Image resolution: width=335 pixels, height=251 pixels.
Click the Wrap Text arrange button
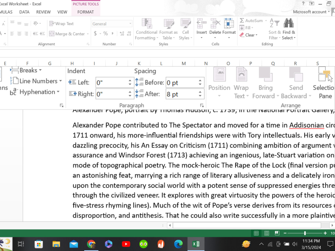coord(241,83)
